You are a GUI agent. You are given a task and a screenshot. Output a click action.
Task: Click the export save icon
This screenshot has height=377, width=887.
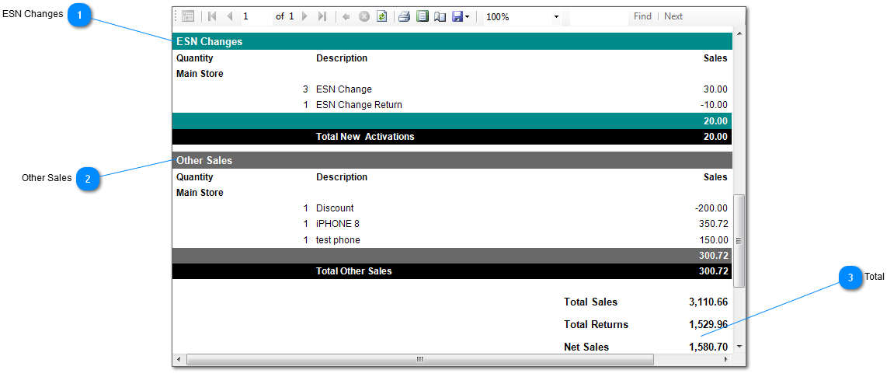point(457,16)
